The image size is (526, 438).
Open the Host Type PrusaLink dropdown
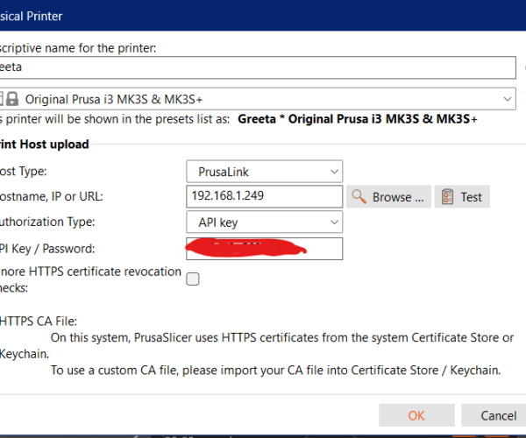pos(265,172)
